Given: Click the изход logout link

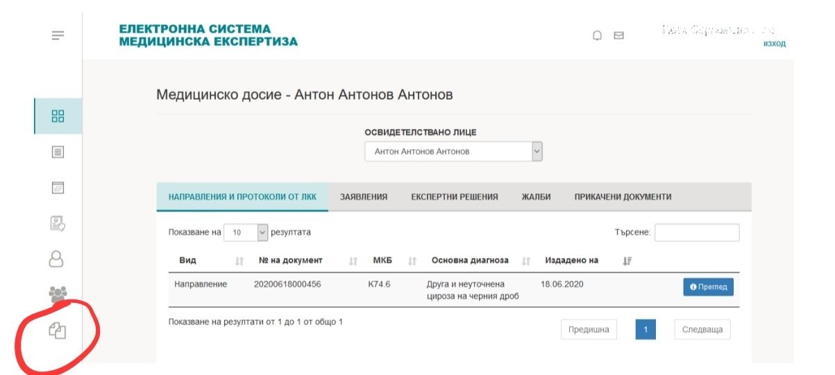Looking at the screenshot, I should (x=774, y=44).
